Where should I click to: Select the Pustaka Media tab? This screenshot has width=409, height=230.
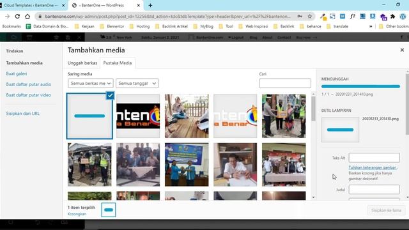118,63
